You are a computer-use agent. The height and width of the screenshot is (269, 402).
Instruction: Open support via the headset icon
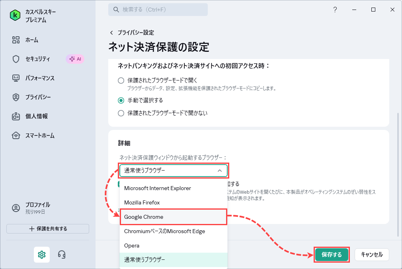(62, 254)
